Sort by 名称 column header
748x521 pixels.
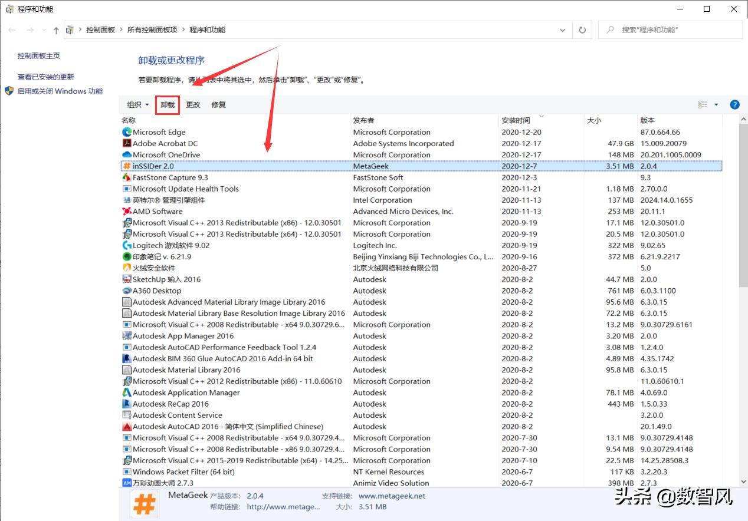(x=235, y=120)
